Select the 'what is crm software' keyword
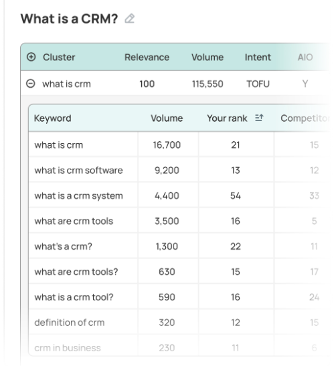 [78, 171]
